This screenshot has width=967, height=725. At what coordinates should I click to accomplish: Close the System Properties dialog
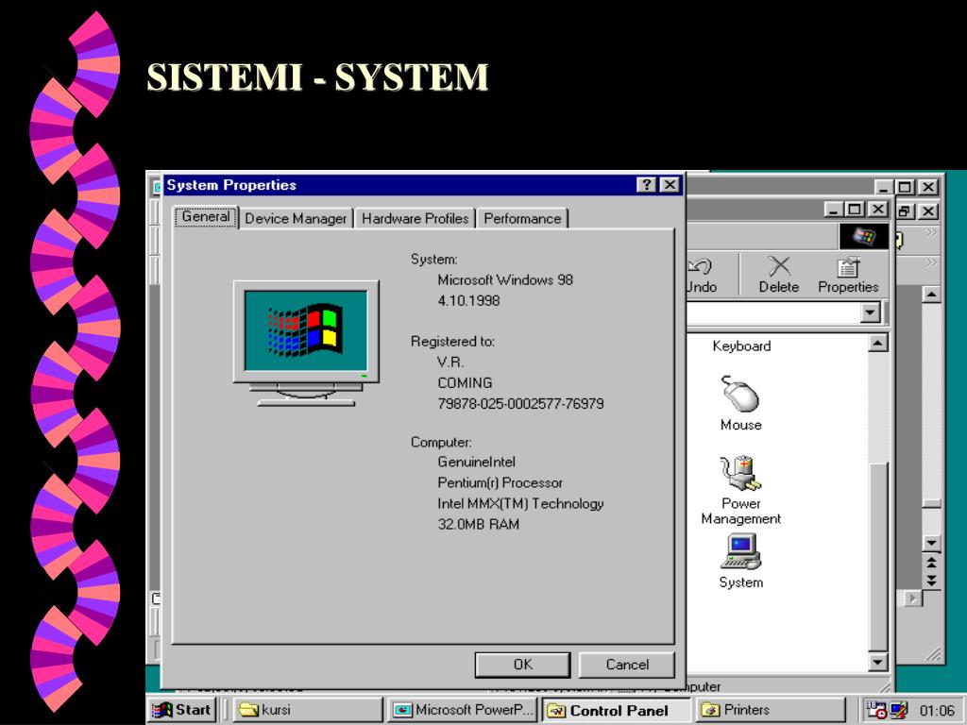670,185
